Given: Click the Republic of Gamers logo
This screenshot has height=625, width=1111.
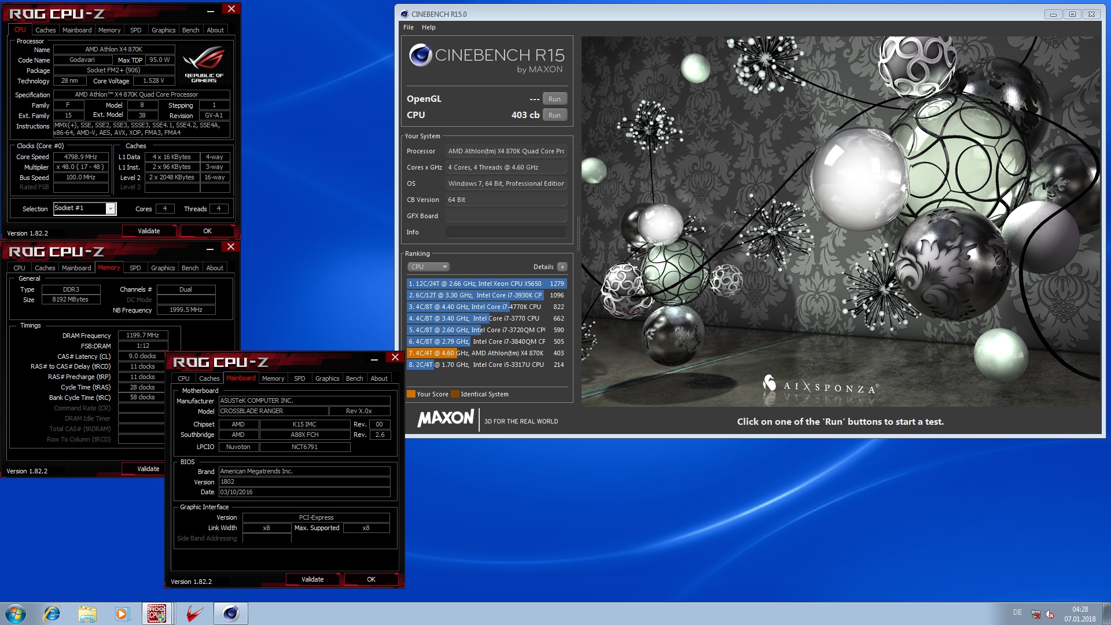Looking at the screenshot, I should click(204, 65).
